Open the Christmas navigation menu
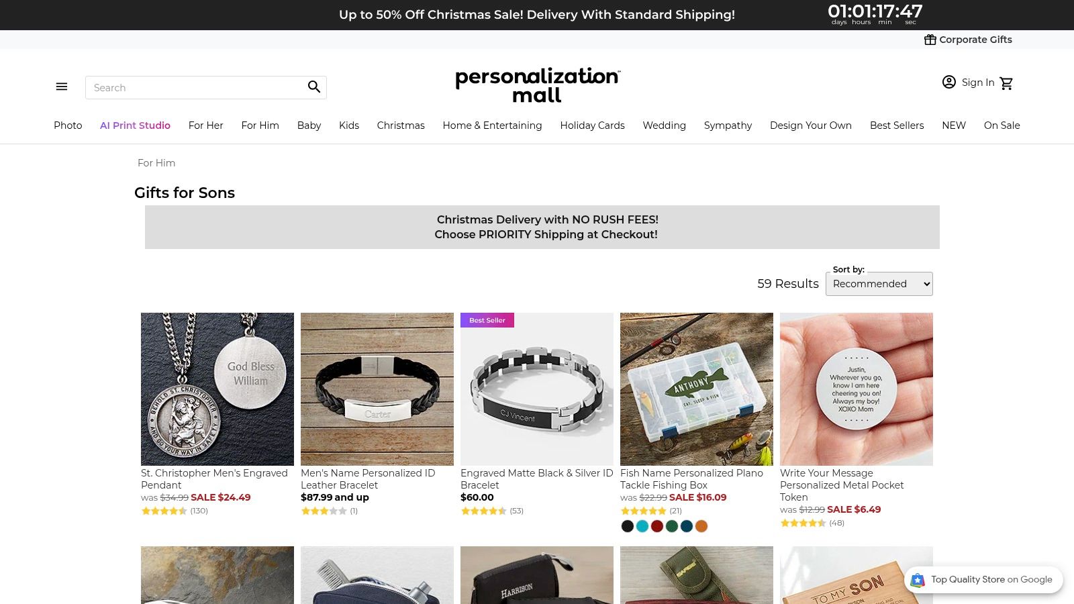 point(401,125)
